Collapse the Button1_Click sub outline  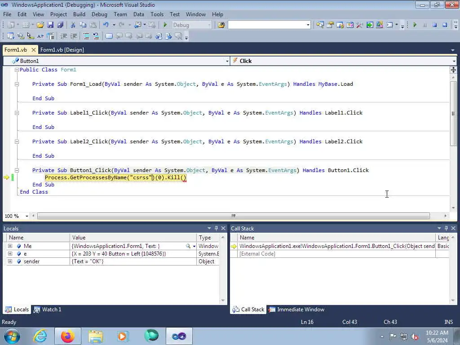[x=17, y=170]
